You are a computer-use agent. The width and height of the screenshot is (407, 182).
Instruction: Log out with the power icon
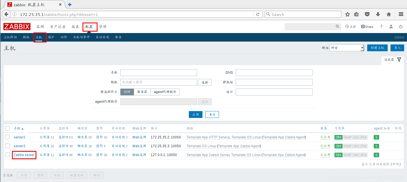coord(401,26)
